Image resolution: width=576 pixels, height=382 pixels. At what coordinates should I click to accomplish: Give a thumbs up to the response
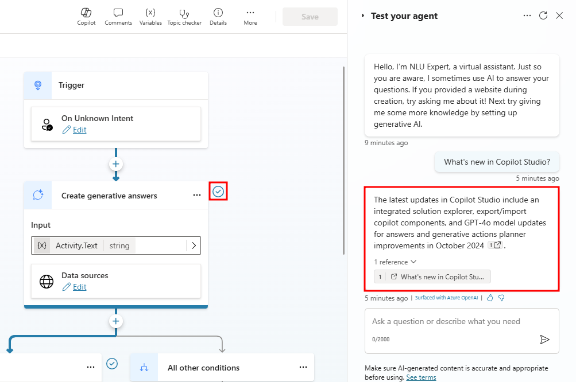coord(489,298)
